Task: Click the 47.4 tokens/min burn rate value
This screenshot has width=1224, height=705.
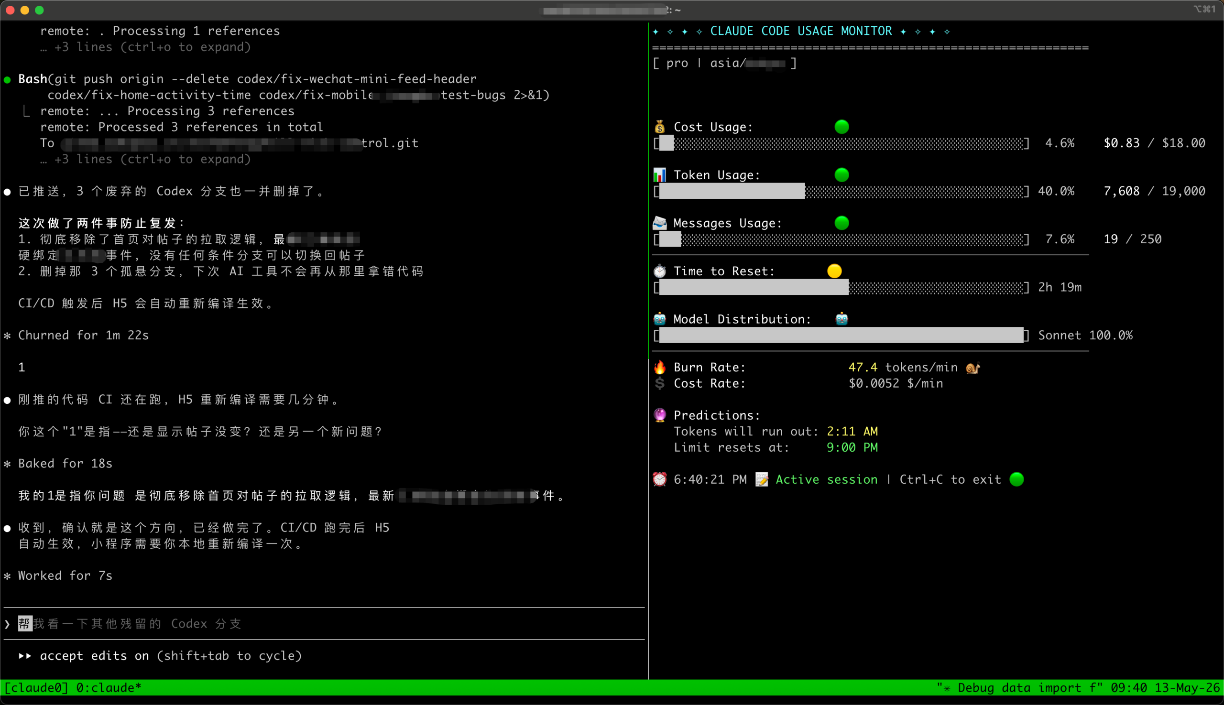Action: [x=903, y=368]
